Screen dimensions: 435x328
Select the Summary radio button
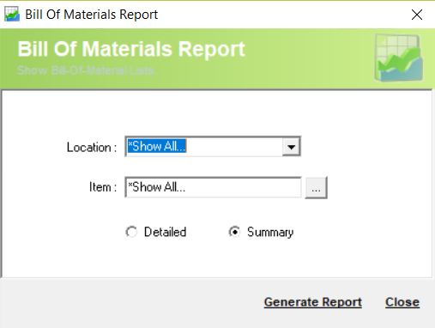pyautogui.click(x=234, y=232)
